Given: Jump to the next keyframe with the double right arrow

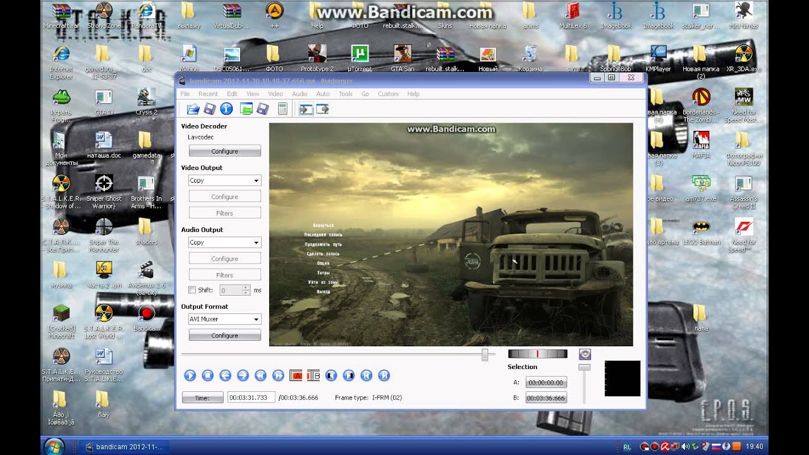Looking at the screenshot, I should (x=277, y=375).
